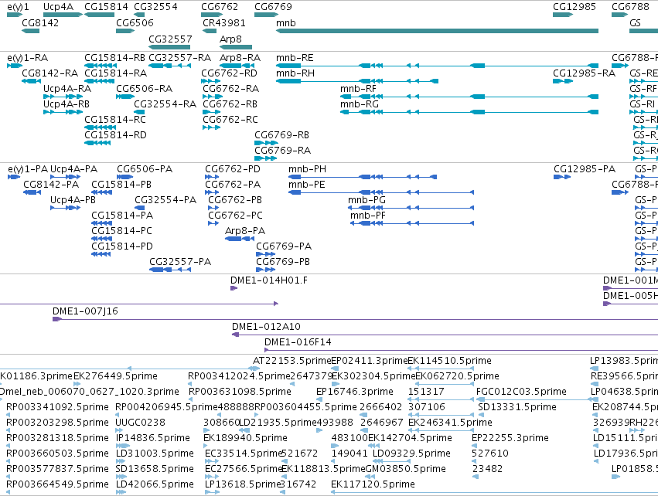Select the FGC012C03.5prime EST label

pos(521,392)
